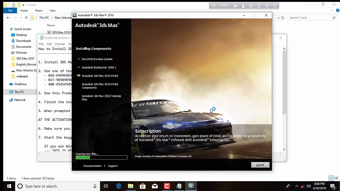Viewport: 340px width, 191px height.
Task: Select Downloads in the navigation pane
Action: pos(24,41)
